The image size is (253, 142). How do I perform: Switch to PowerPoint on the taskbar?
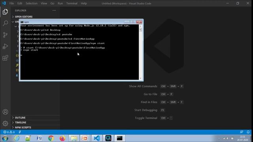coord(85,138)
